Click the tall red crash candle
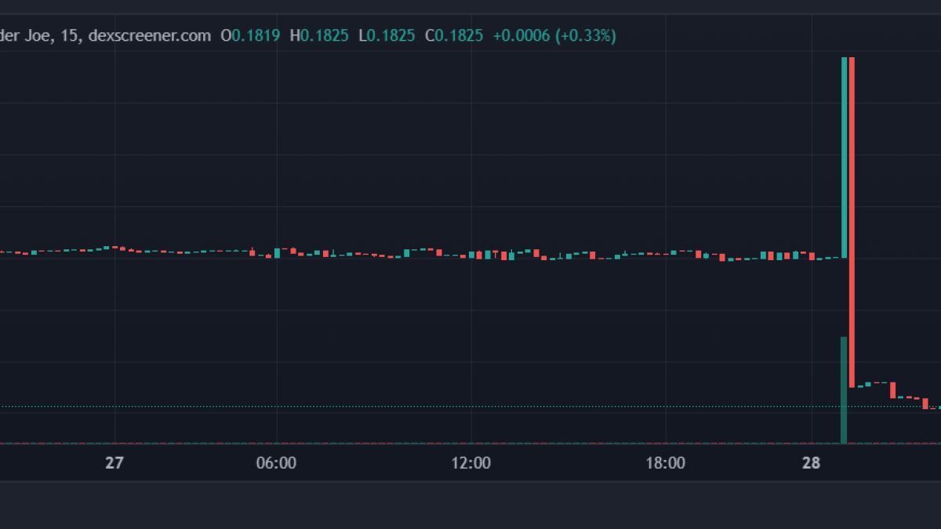 852,219
